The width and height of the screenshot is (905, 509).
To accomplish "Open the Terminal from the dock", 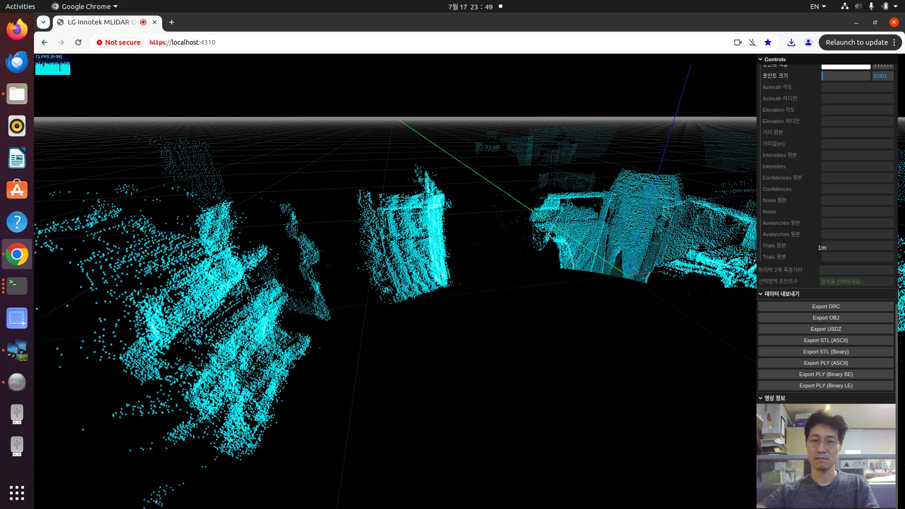I will 17,286.
